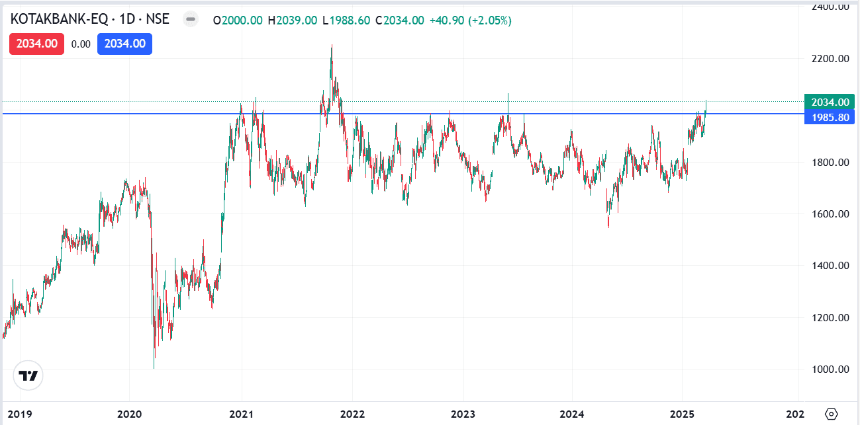Click the blue 2034.00 buy button
Image resolution: width=860 pixels, height=425 pixels.
pyautogui.click(x=124, y=44)
